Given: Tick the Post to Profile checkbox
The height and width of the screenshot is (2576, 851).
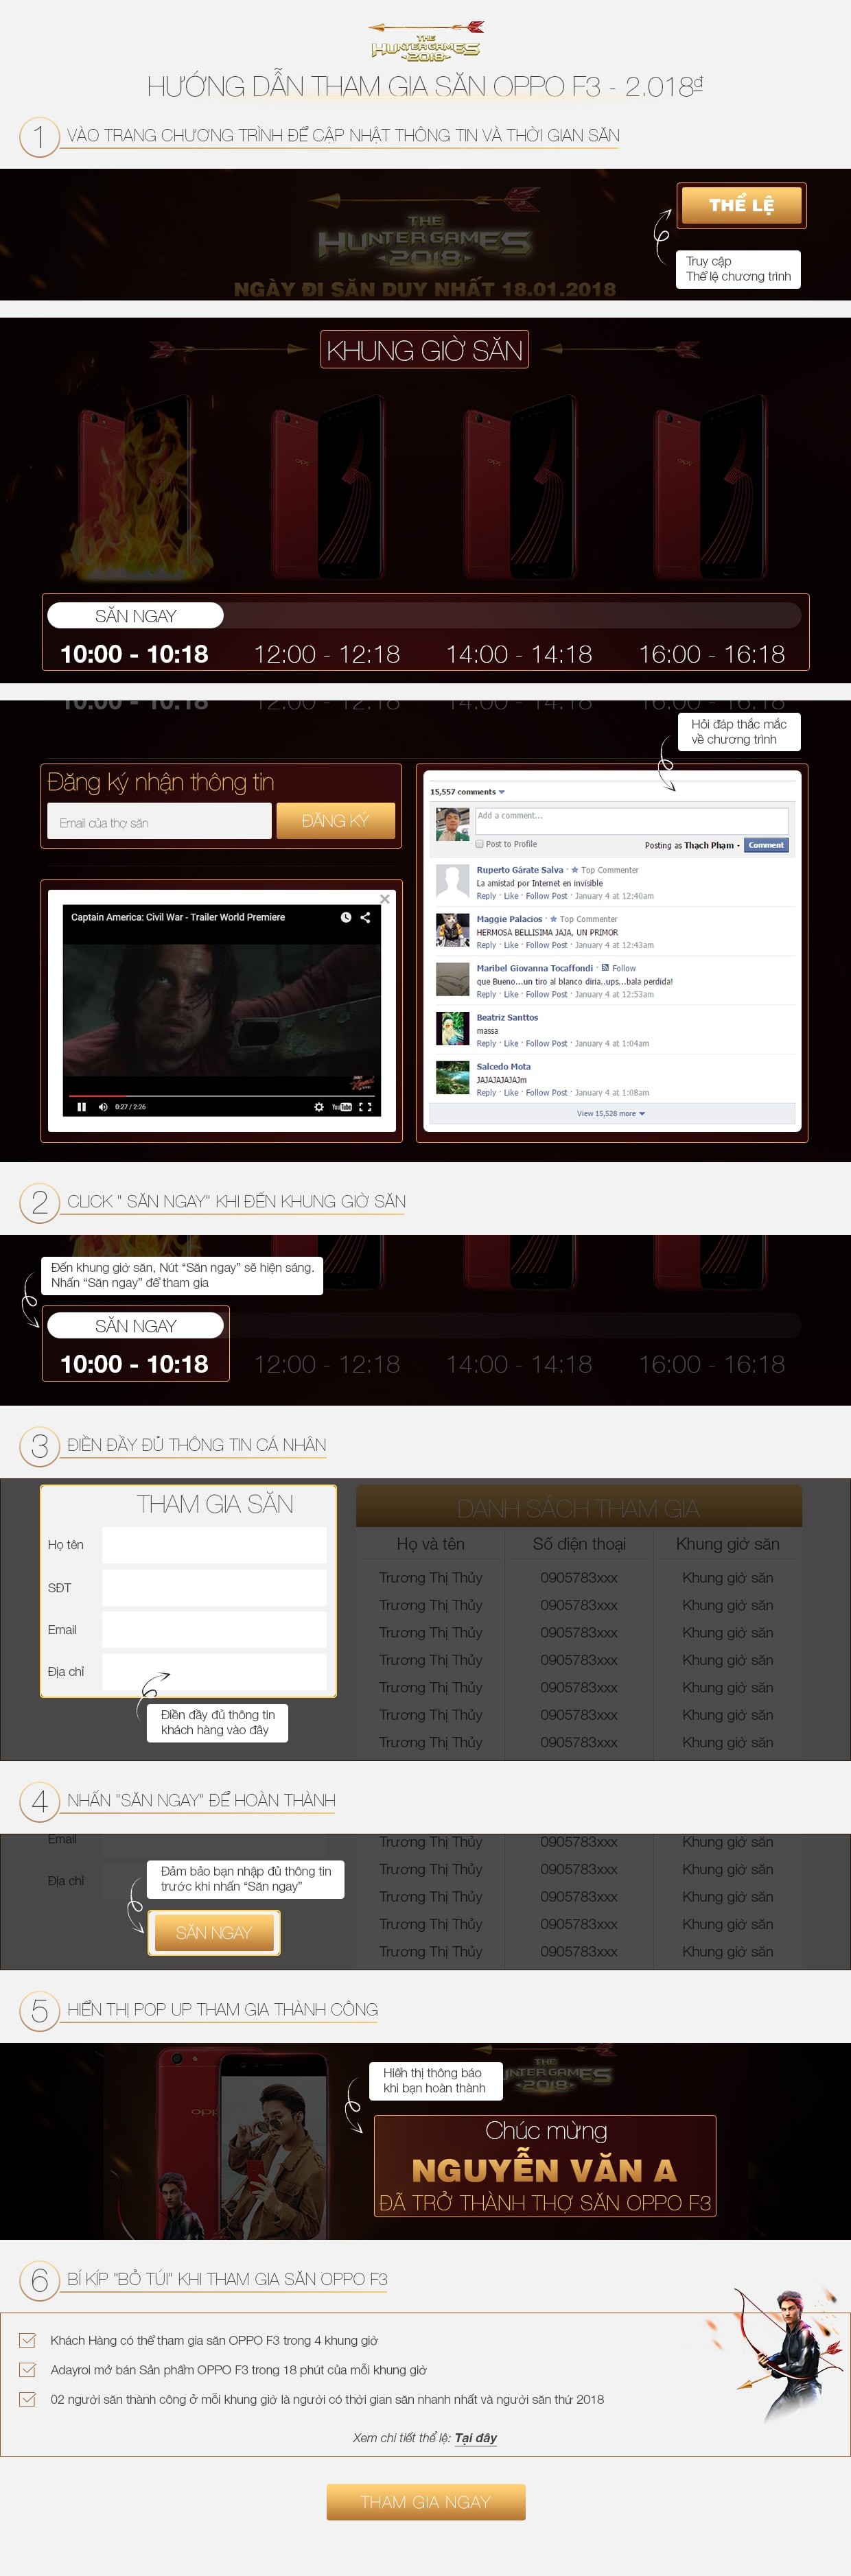Looking at the screenshot, I should [479, 844].
